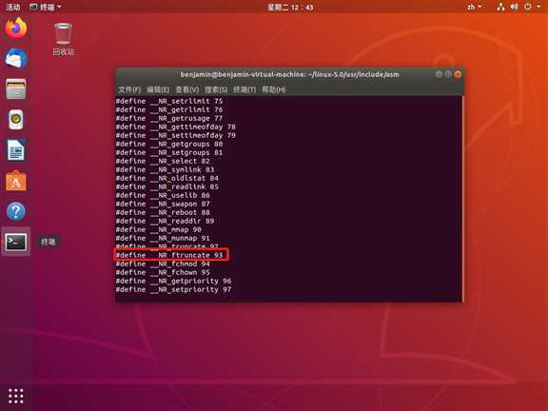Click the line __NR_getpriority 96
548x411 pixels.
click(x=174, y=281)
